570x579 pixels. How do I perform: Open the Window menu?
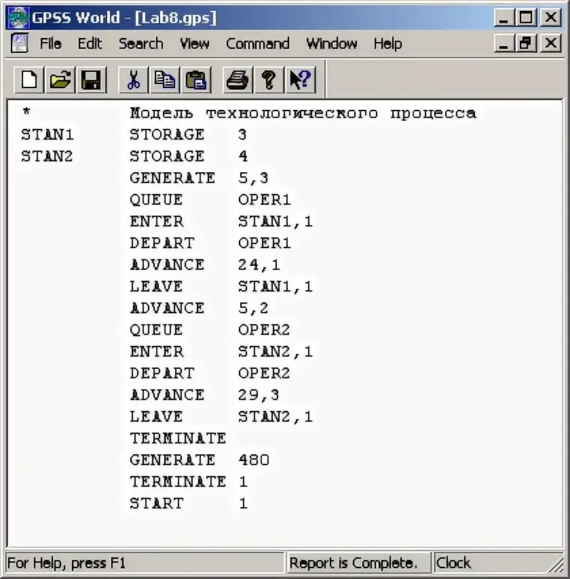pos(332,43)
